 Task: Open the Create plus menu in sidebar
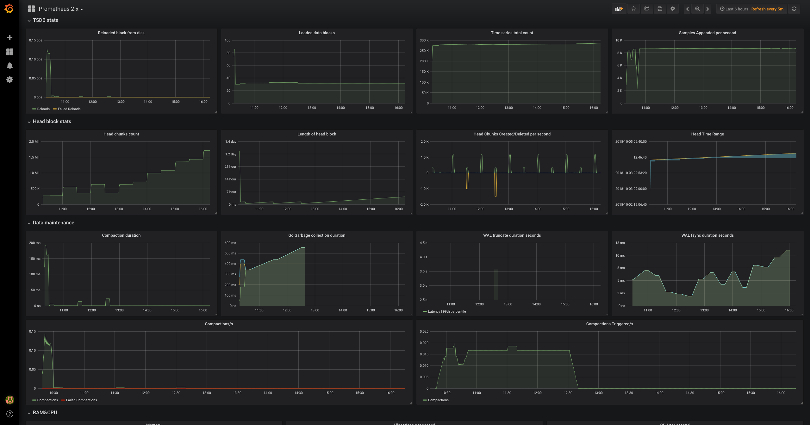point(10,38)
